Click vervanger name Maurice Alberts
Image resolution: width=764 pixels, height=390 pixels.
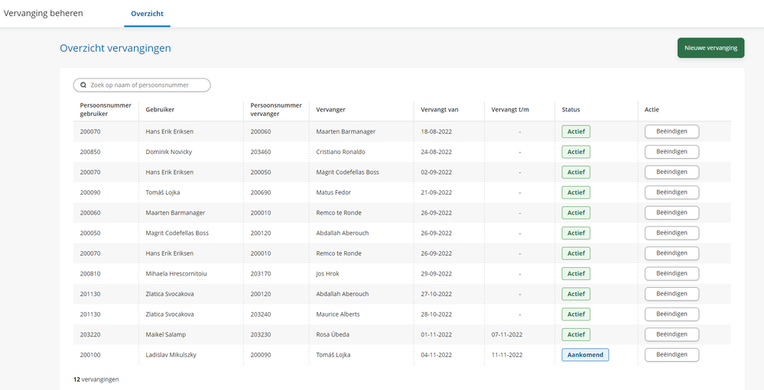(x=338, y=314)
